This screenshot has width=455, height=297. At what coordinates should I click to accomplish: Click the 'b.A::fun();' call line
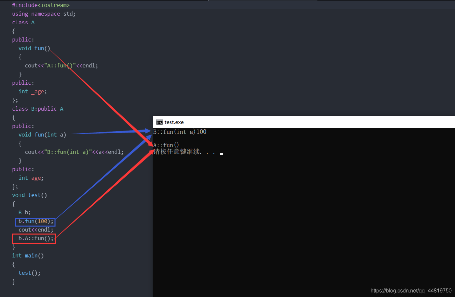pyautogui.click(x=36, y=239)
